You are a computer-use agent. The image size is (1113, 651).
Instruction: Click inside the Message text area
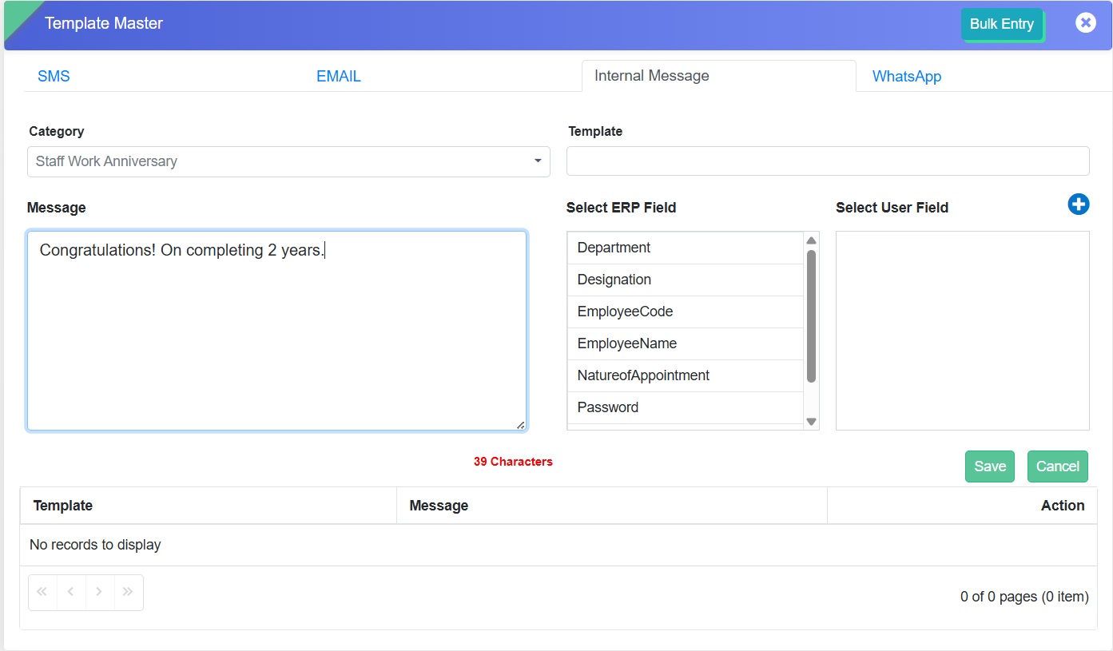pos(276,335)
